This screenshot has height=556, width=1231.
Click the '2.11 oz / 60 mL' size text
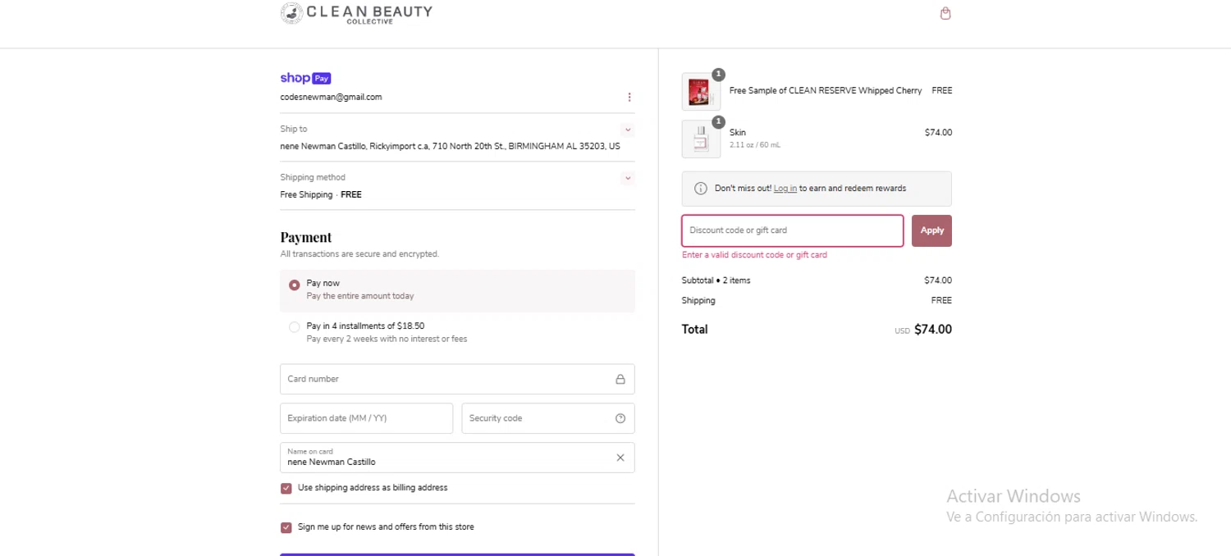(755, 145)
